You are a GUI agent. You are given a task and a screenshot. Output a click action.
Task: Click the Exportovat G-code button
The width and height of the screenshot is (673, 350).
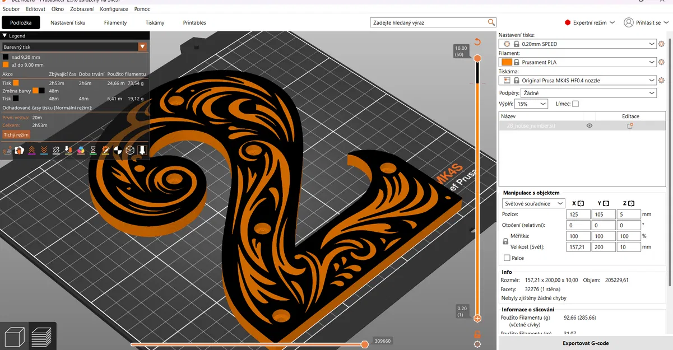click(x=586, y=343)
